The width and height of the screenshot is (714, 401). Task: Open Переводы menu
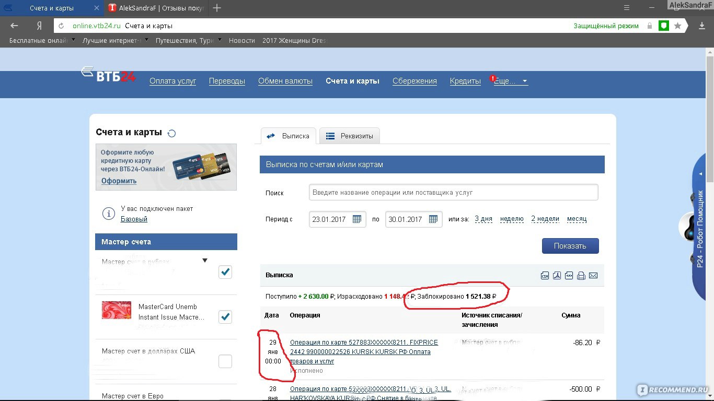[x=227, y=81]
